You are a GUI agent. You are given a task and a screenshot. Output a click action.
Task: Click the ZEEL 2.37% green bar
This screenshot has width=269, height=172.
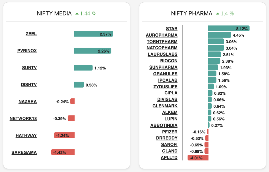[x=93, y=34]
